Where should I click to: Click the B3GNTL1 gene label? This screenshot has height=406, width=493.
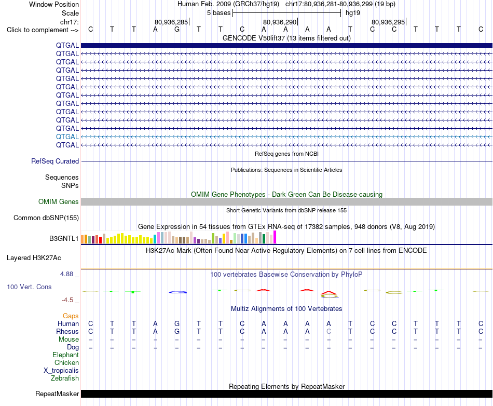point(64,238)
